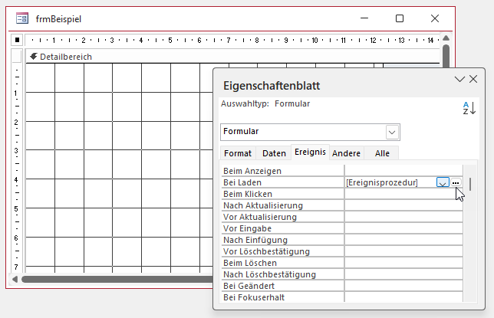Select the Nach Aktualisierung property row

(x=282, y=205)
